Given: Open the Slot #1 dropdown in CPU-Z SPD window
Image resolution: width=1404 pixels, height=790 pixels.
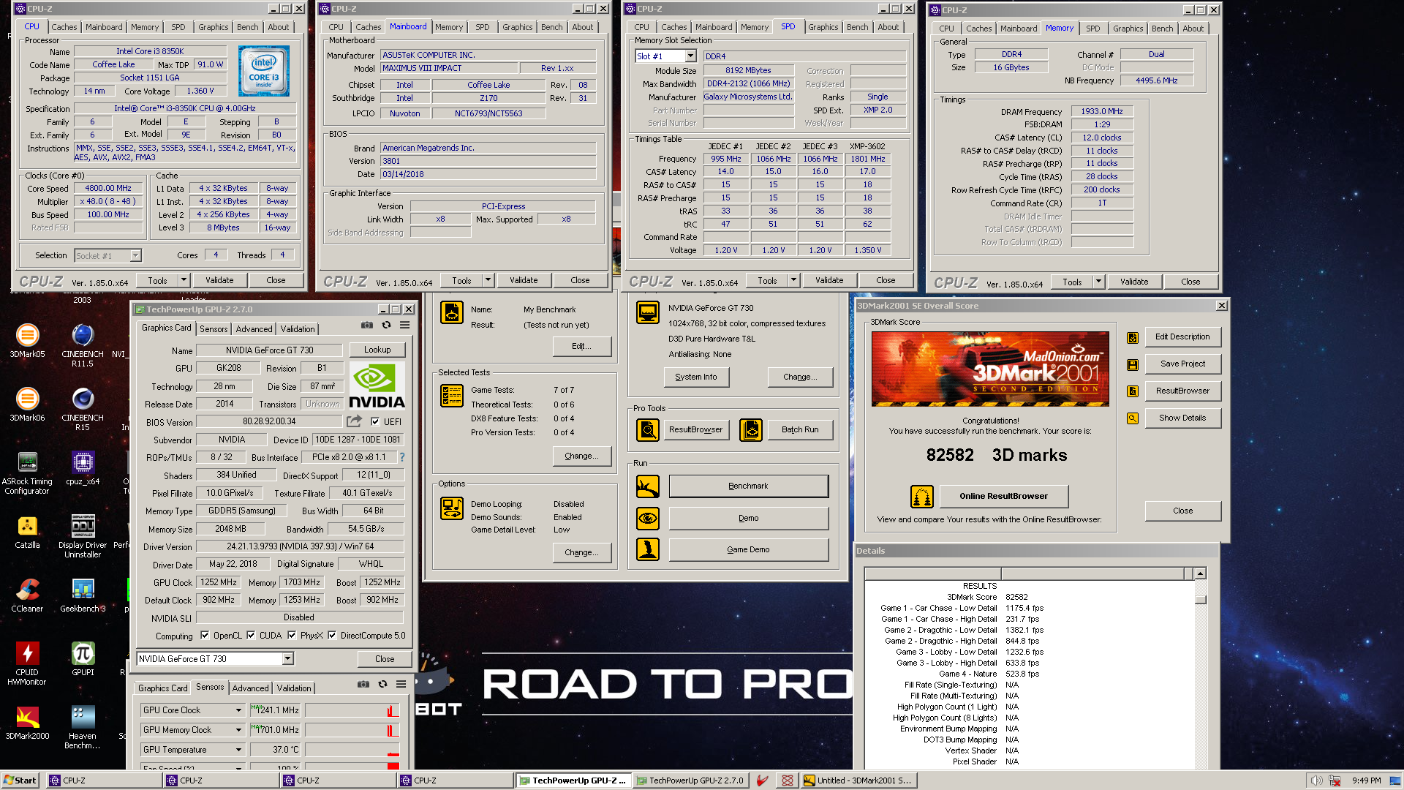Looking at the screenshot, I should [x=690, y=56].
